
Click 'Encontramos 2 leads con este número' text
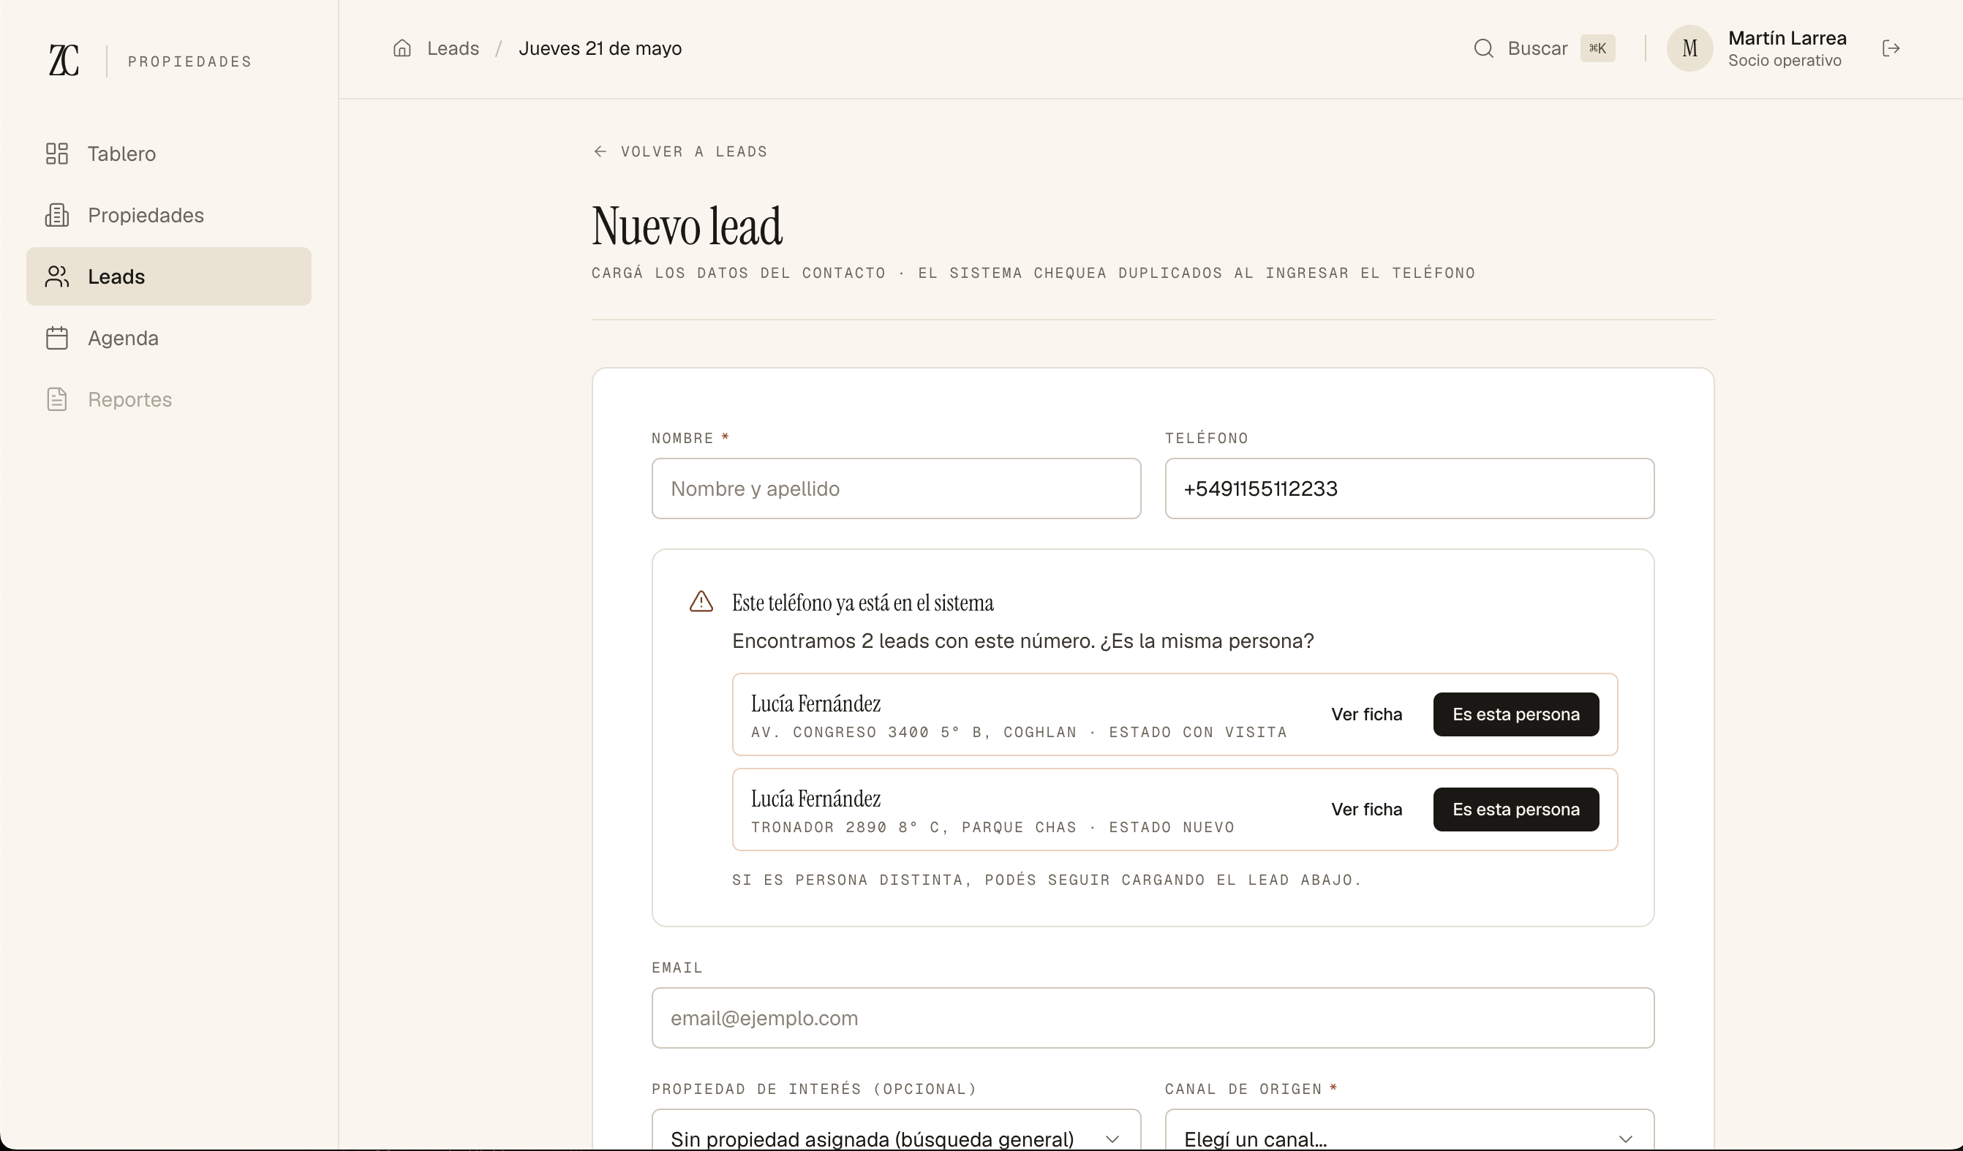pyautogui.click(x=913, y=641)
